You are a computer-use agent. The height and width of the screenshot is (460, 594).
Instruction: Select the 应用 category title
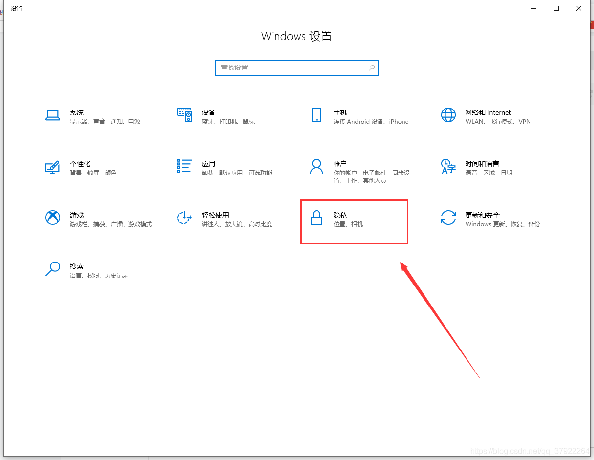[x=209, y=164]
